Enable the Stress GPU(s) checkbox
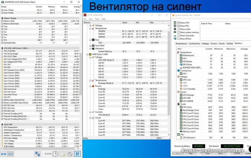This screenshot has width=251, height=158. 179,39
